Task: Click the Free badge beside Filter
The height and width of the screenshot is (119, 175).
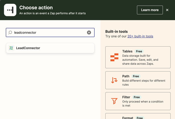Action: (x=137, y=97)
